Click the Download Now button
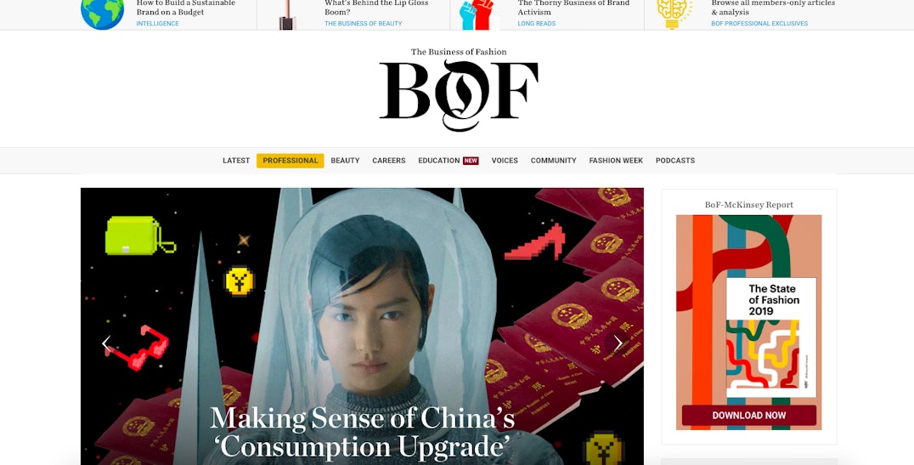The height and width of the screenshot is (465, 914). [749, 416]
